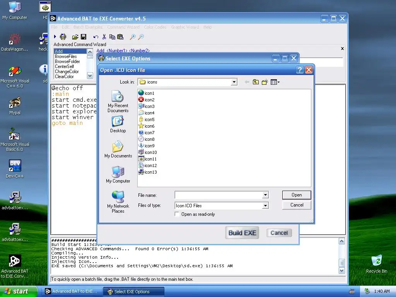Go to My Computer in places bar
Screen dimensions: 396x297
118,174
